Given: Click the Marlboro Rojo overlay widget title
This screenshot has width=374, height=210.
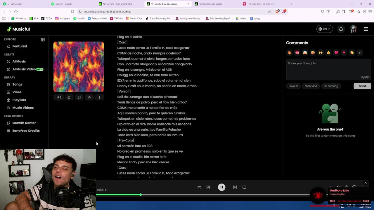Looking at the screenshot, I should point(339,190).
